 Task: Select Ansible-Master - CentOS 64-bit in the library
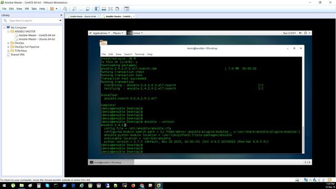pyautogui.click(x=37, y=35)
